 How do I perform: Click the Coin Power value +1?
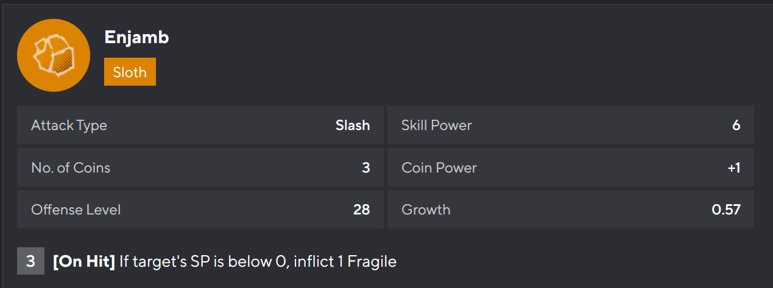point(733,168)
